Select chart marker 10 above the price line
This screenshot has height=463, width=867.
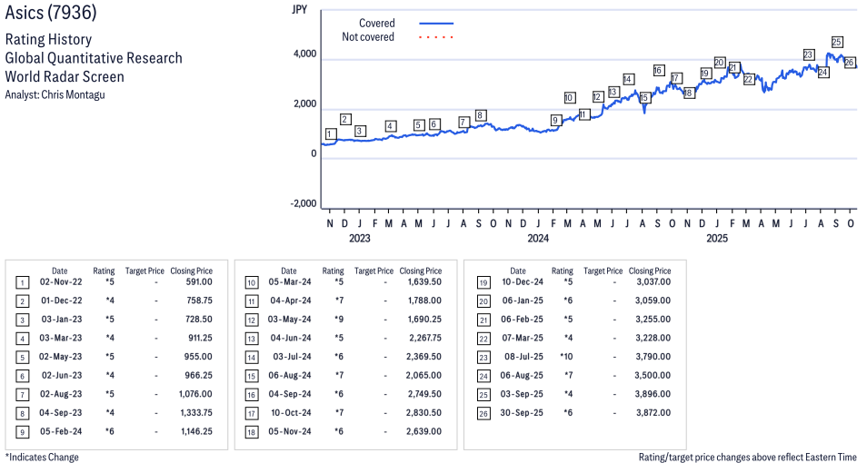click(569, 98)
